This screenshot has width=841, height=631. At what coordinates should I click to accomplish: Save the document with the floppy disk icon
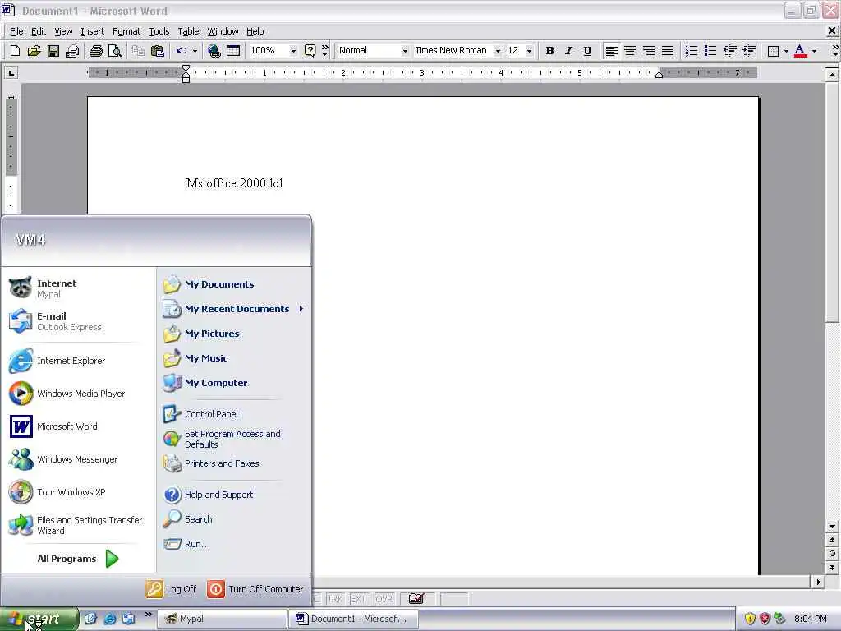click(x=53, y=50)
